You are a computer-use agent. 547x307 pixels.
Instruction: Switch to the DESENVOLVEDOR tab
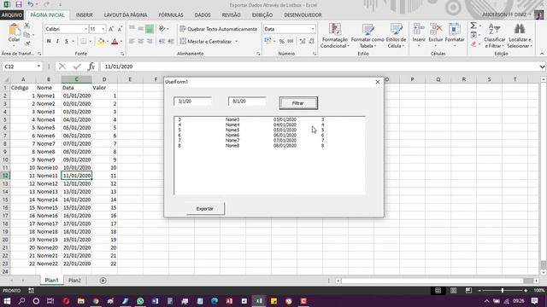tap(303, 15)
